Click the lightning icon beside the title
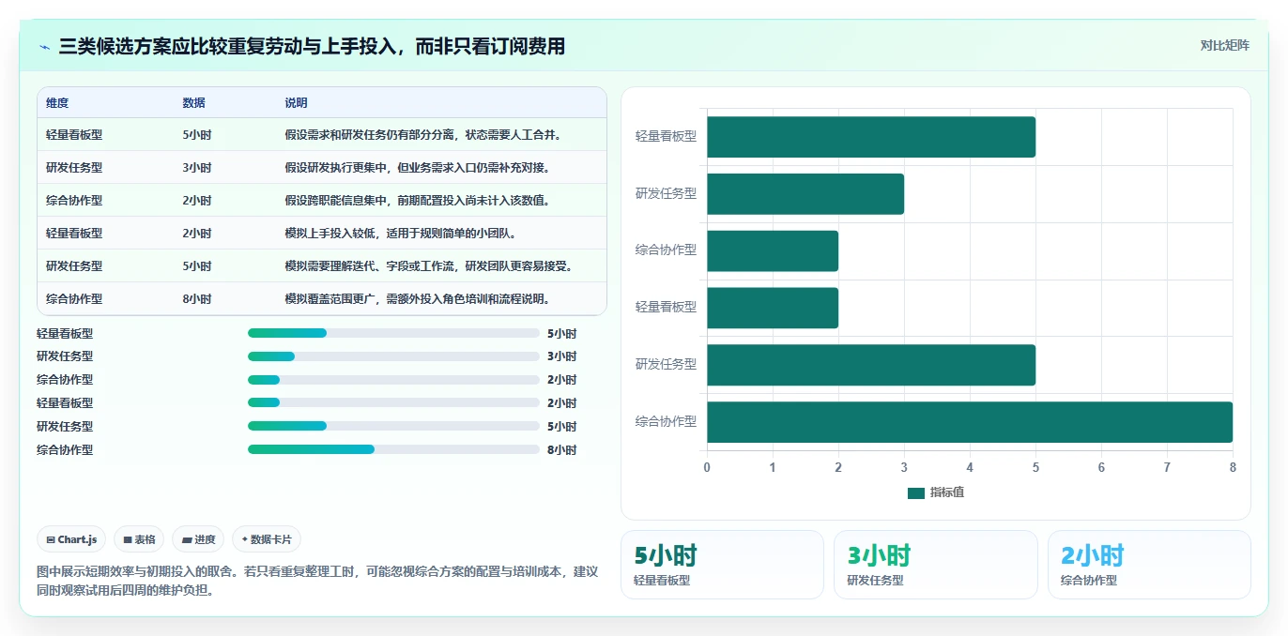The height and width of the screenshot is (636, 1288). click(x=44, y=47)
